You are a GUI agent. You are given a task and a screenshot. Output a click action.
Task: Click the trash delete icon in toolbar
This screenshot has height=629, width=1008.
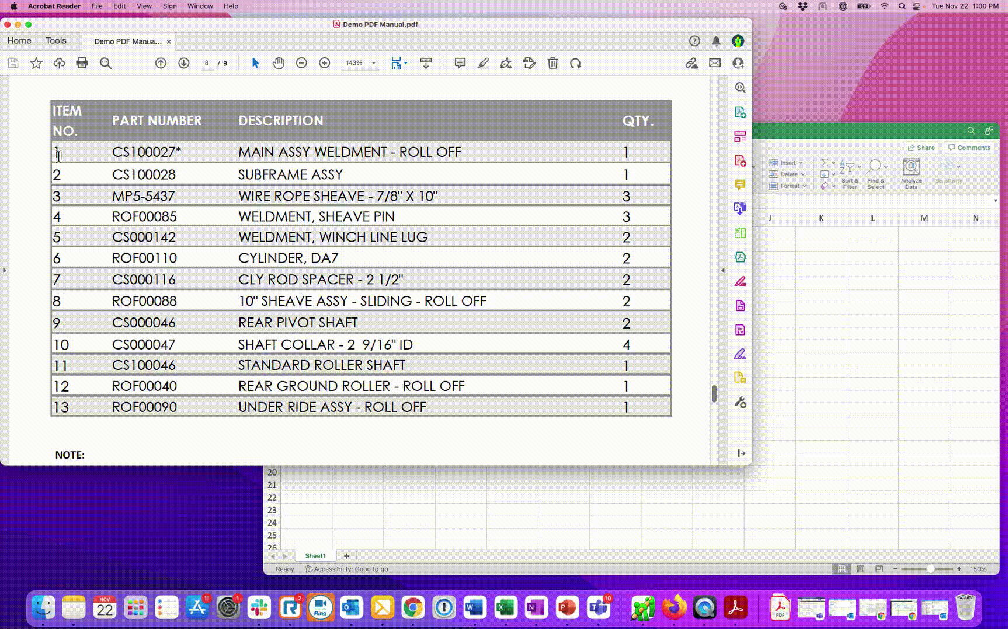(552, 63)
